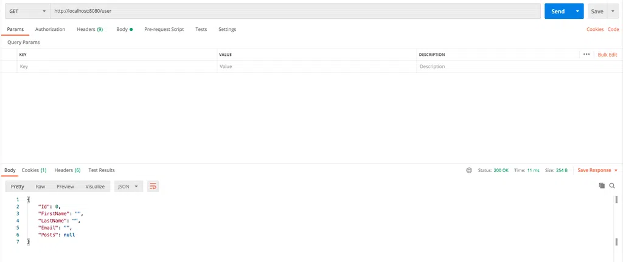Open the Test Results tab
Screen dimensions: 623x262
[x=102, y=170]
